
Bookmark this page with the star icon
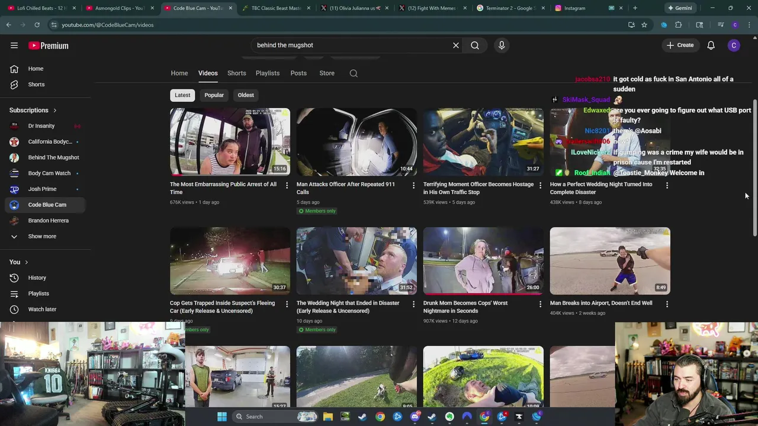[x=644, y=25]
